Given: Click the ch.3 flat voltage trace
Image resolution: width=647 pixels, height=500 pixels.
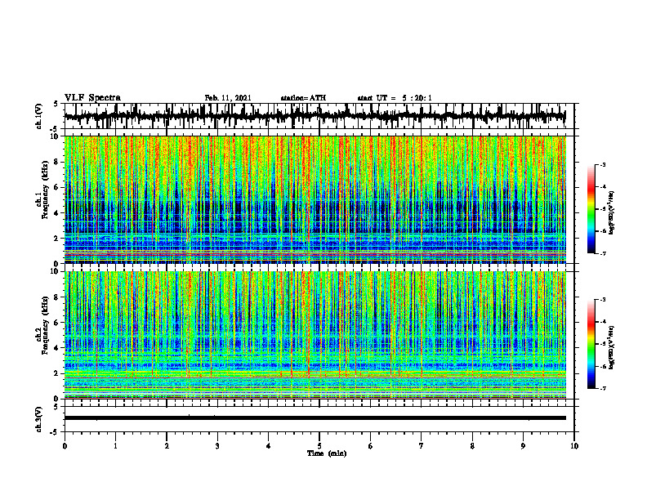Looking at the screenshot, I should (x=315, y=418).
